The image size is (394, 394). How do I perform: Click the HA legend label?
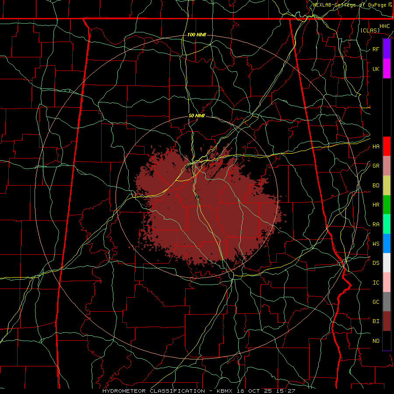376,147
